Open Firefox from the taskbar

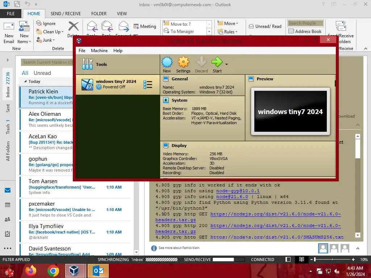pyautogui.click(x=31, y=271)
